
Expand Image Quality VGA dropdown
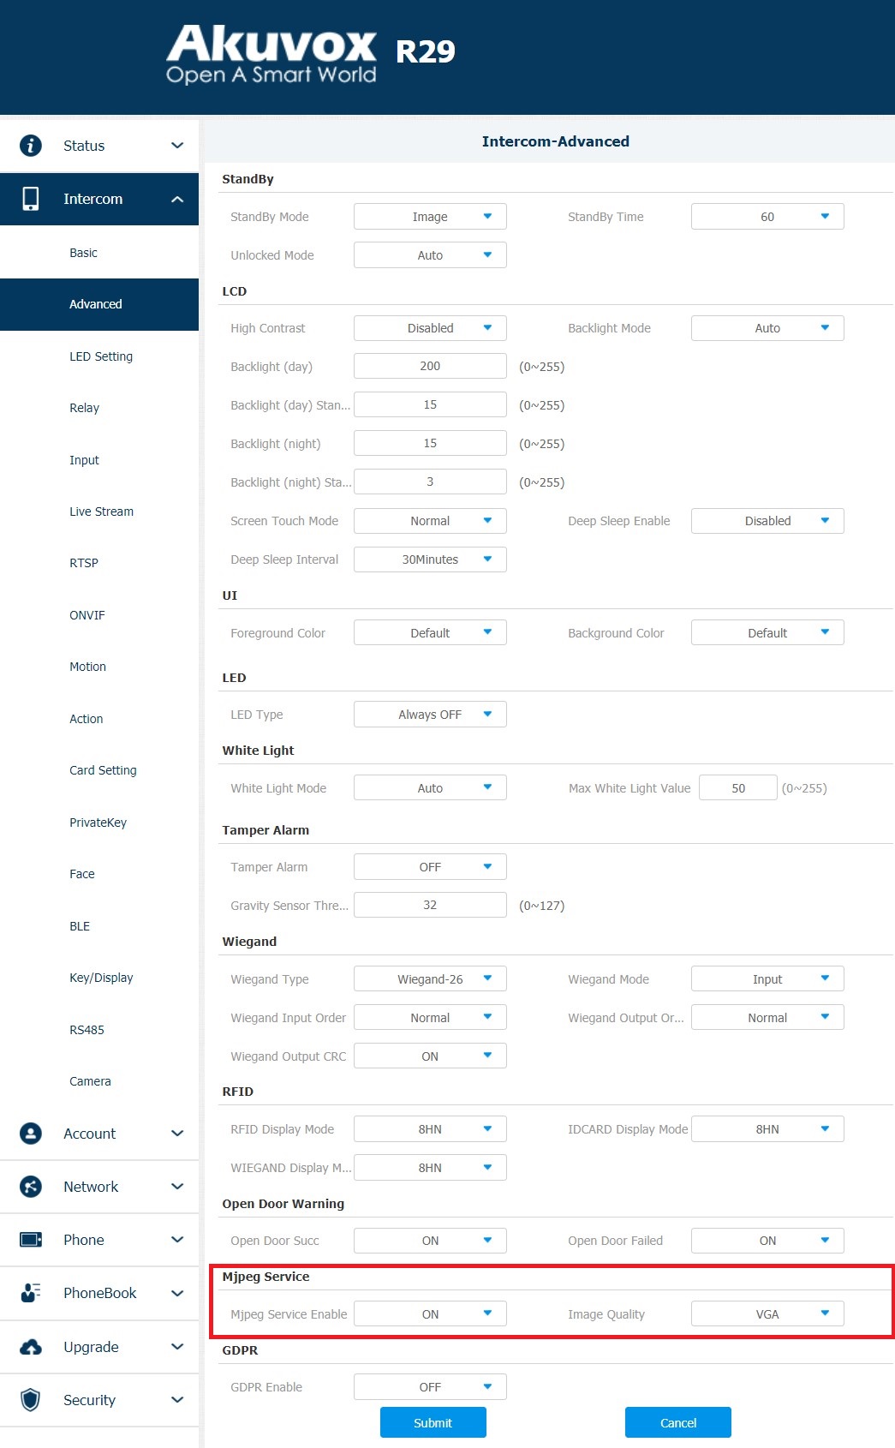coord(767,1314)
